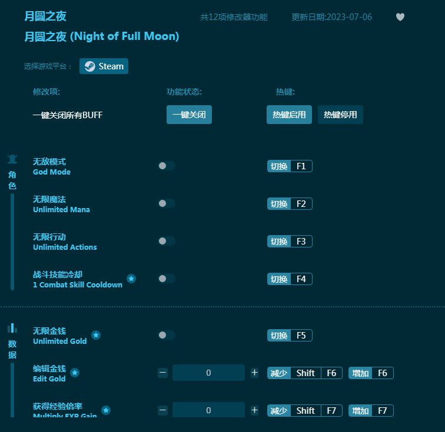Click F5 hotkey for Unlimited Gold
The height and width of the screenshot is (432, 445).
coord(290,336)
